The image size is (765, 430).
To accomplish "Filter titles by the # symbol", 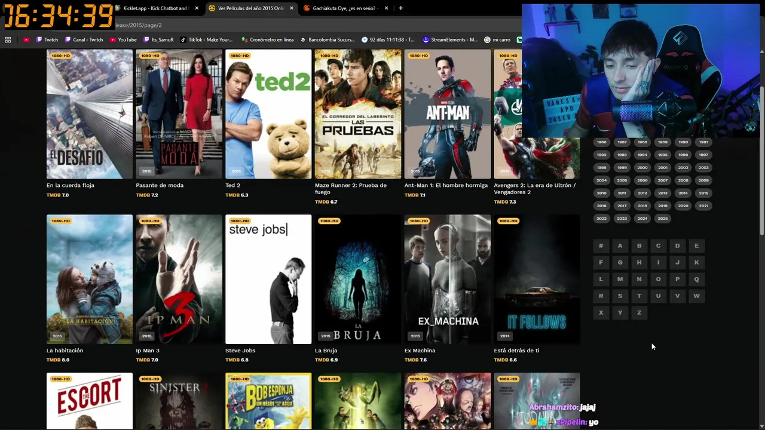I will coord(601,246).
